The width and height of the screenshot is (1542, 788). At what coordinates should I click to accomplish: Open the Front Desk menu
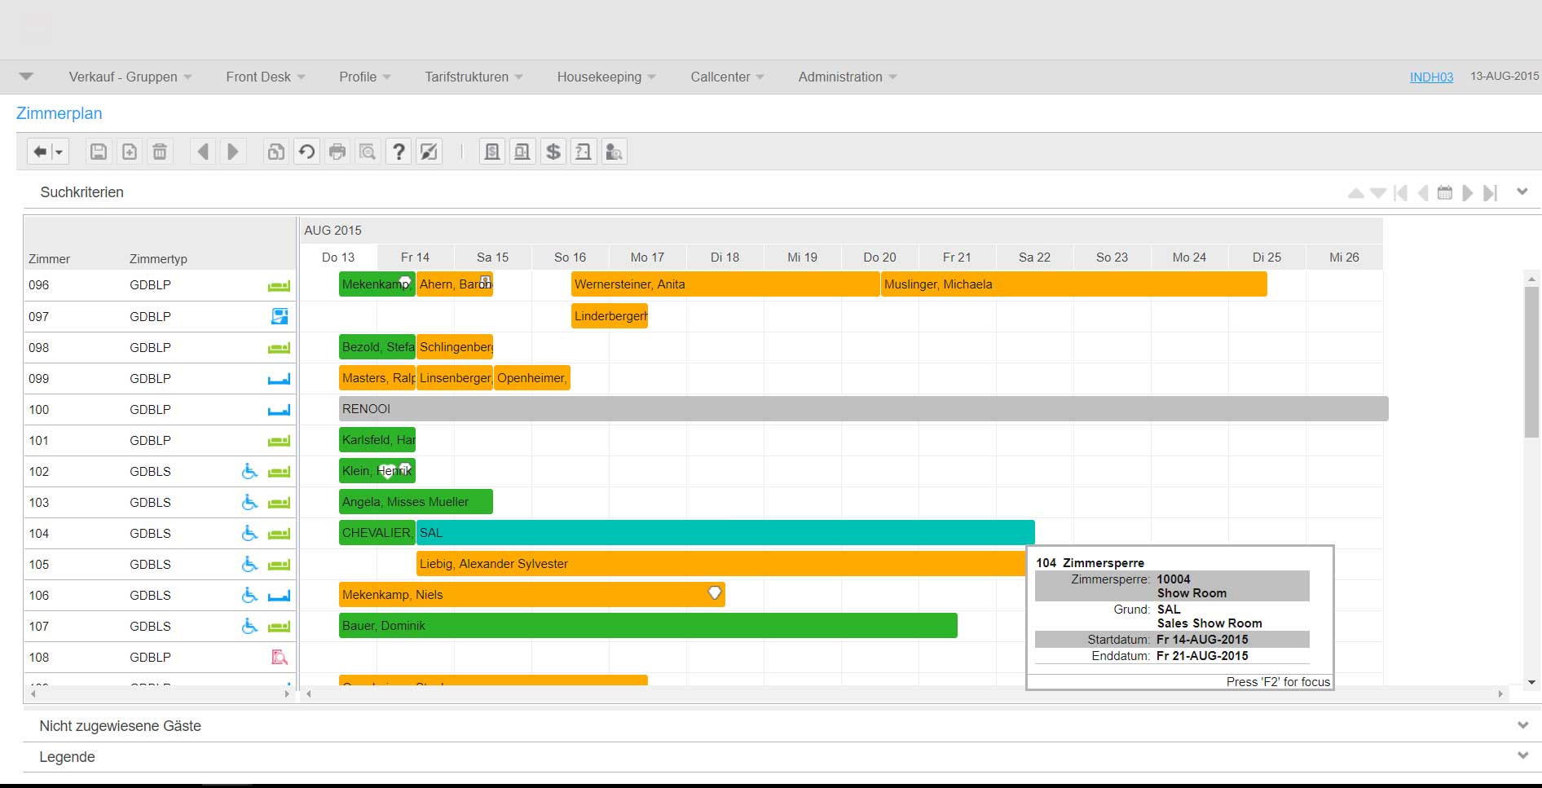pos(265,77)
